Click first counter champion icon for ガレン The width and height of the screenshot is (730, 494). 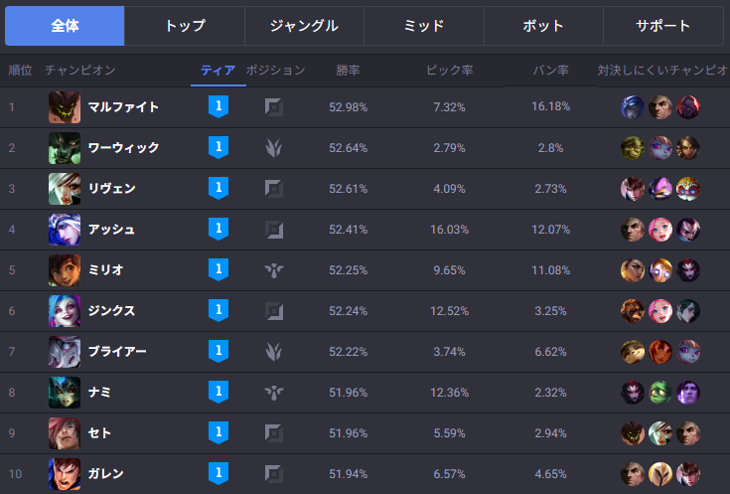point(633,474)
